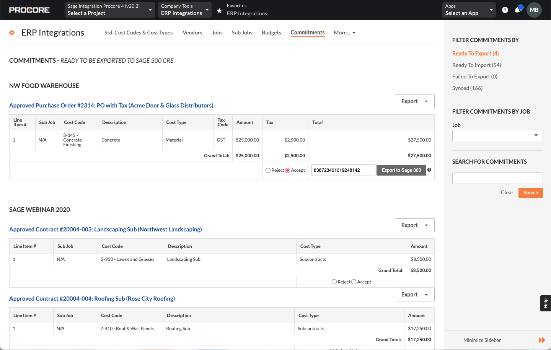Open Export dropdown for Contract #20004-003
Viewport: 551px width, 350px height.
pyautogui.click(x=415, y=225)
